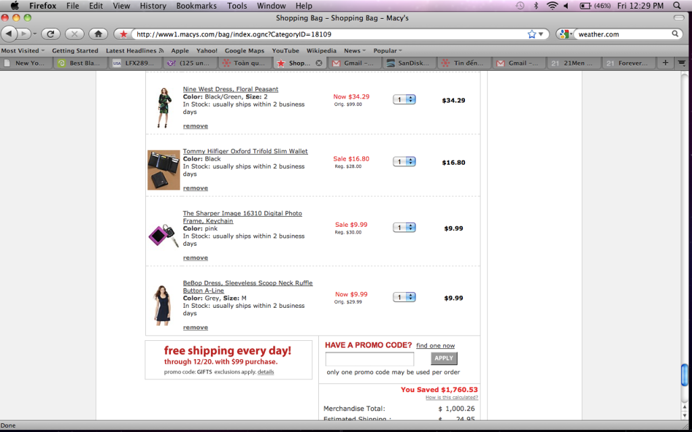Click the 'find one now' promo link
The image size is (692, 432).
[x=435, y=346]
